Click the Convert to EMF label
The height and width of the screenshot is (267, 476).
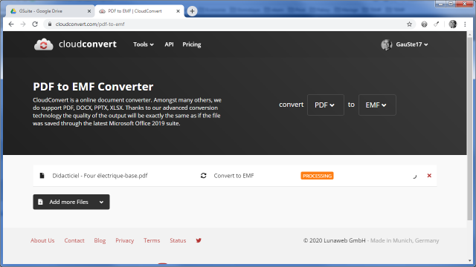pos(234,176)
